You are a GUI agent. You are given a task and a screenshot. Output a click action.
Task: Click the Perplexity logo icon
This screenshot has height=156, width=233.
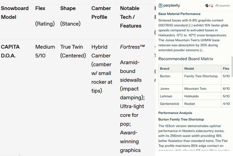[x=160, y=5]
